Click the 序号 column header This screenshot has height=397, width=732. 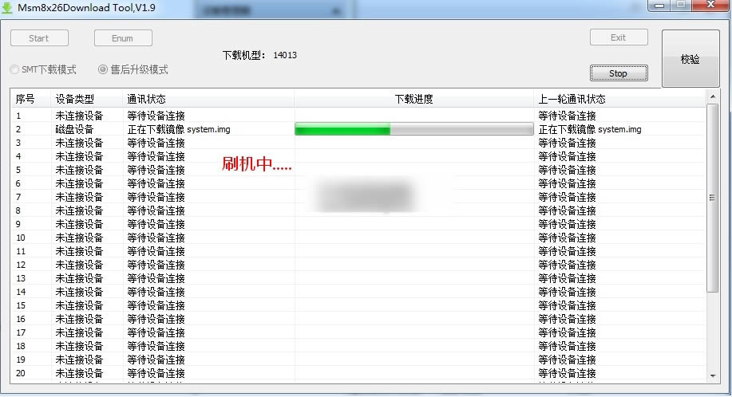coord(26,100)
